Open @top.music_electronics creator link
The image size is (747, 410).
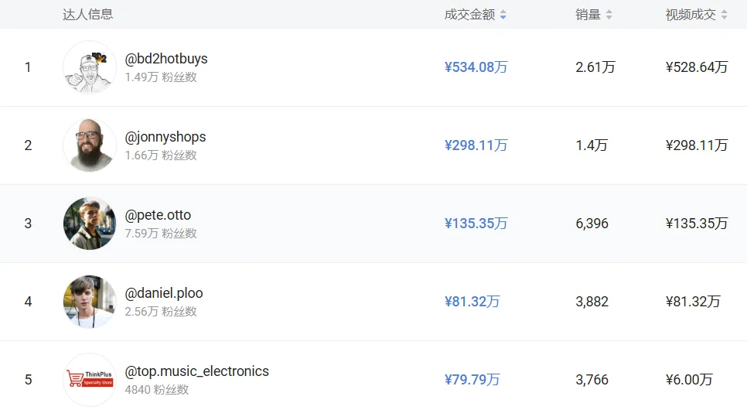click(x=197, y=371)
